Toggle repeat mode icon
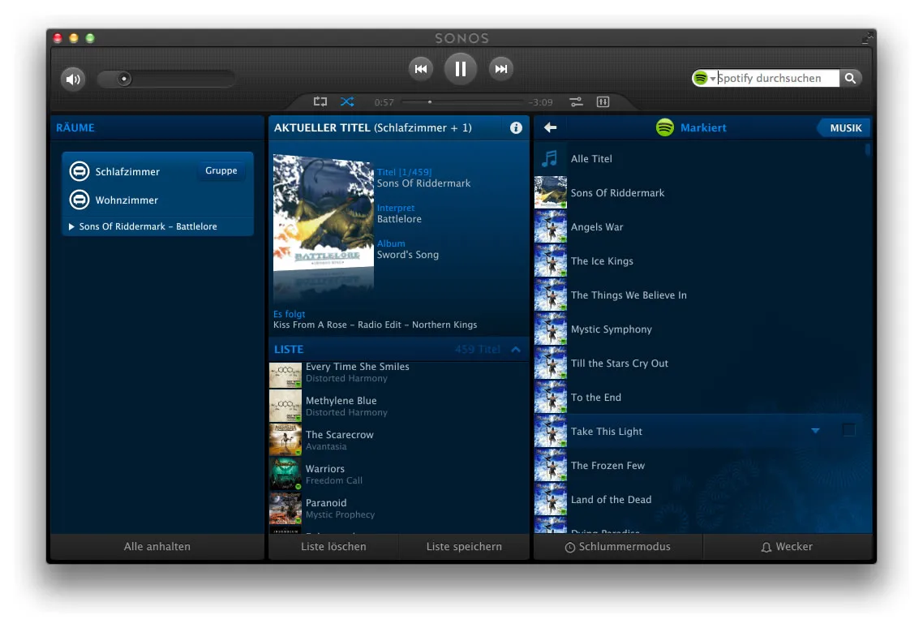The image size is (923, 628). tap(320, 102)
